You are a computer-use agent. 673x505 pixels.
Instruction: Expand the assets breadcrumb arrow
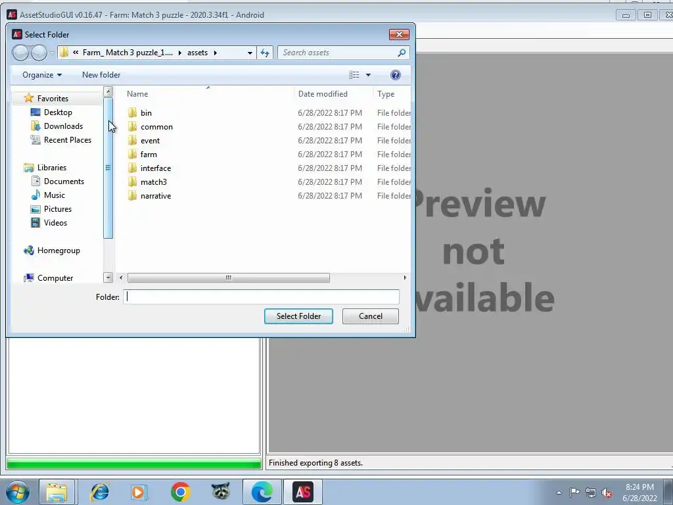point(216,53)
